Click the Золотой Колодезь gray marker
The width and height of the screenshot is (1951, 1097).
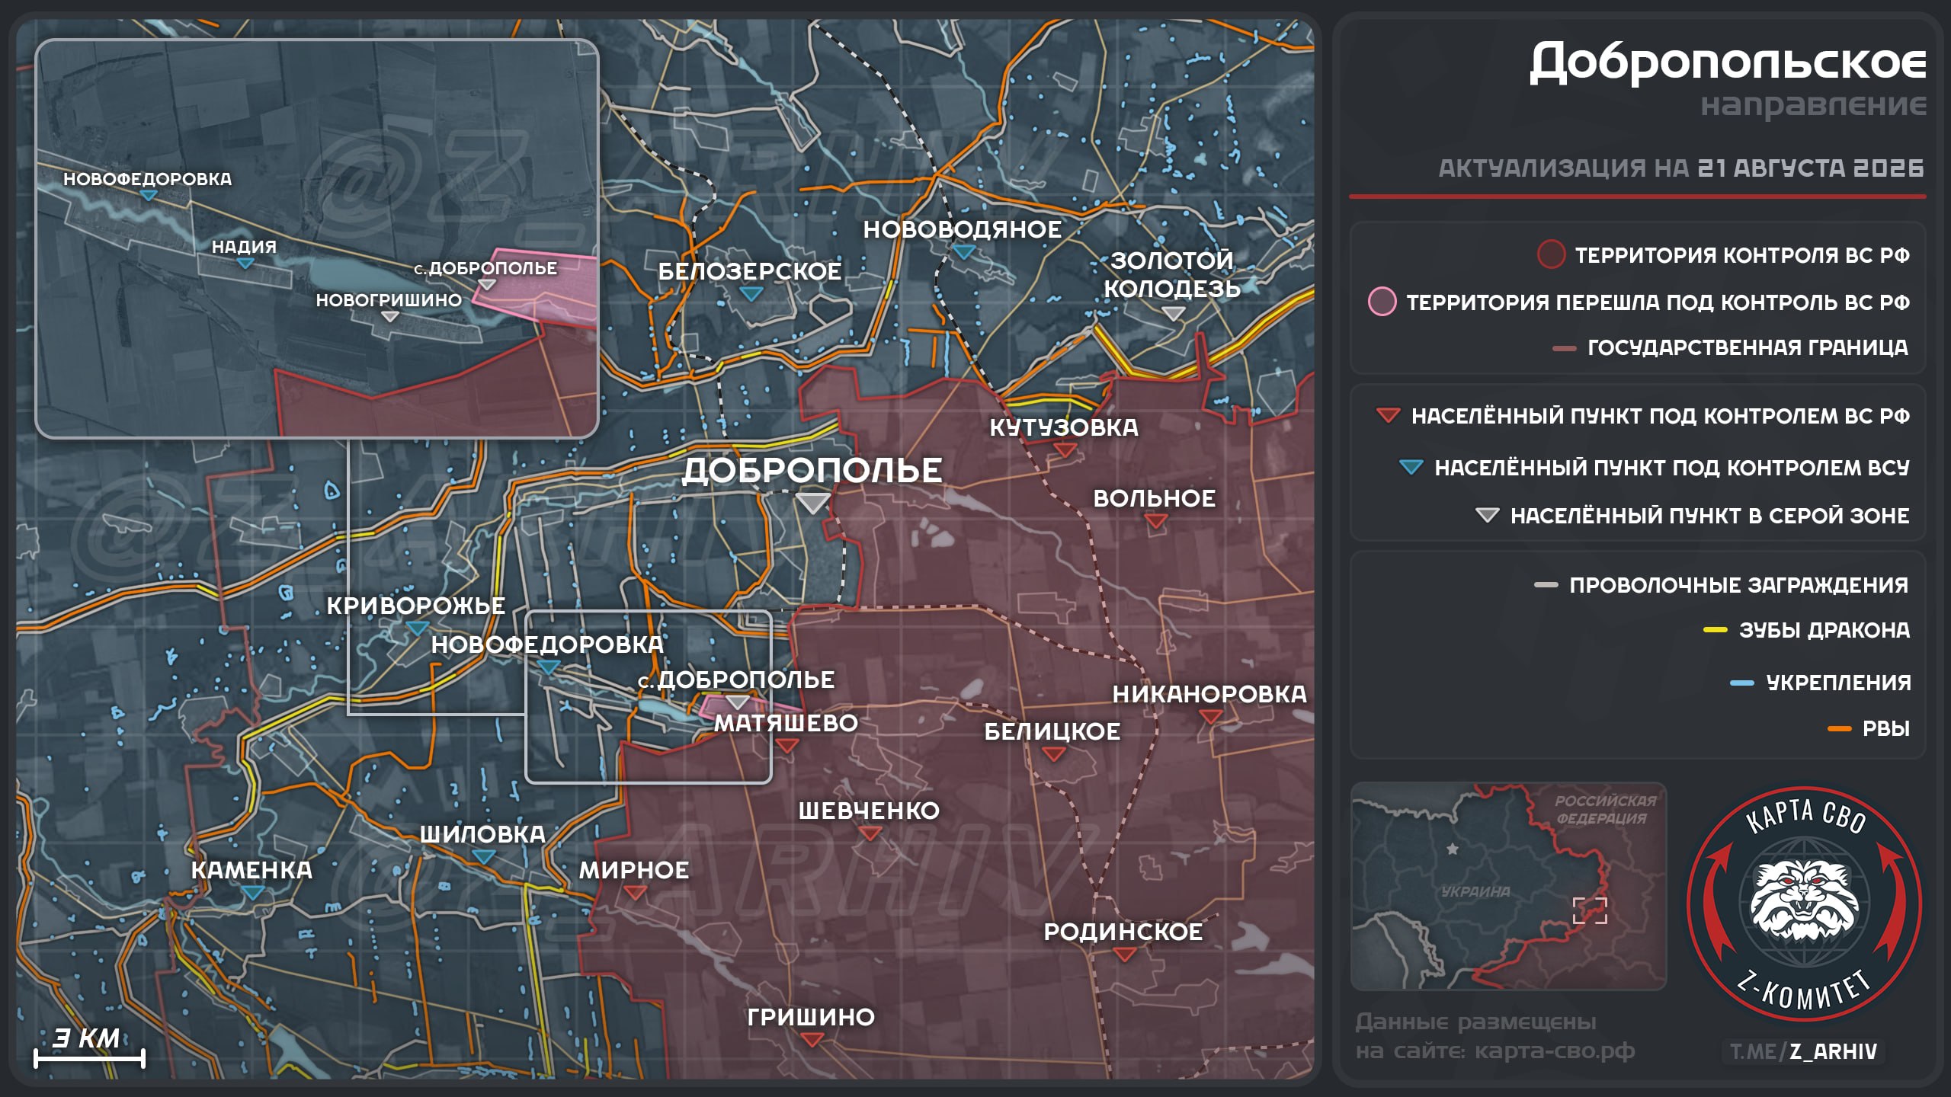[x=1174, y=313]
